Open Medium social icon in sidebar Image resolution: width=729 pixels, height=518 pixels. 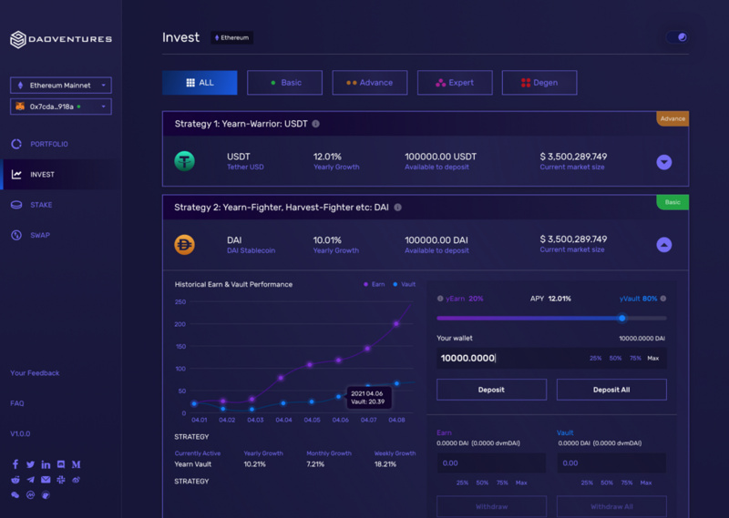76,464
